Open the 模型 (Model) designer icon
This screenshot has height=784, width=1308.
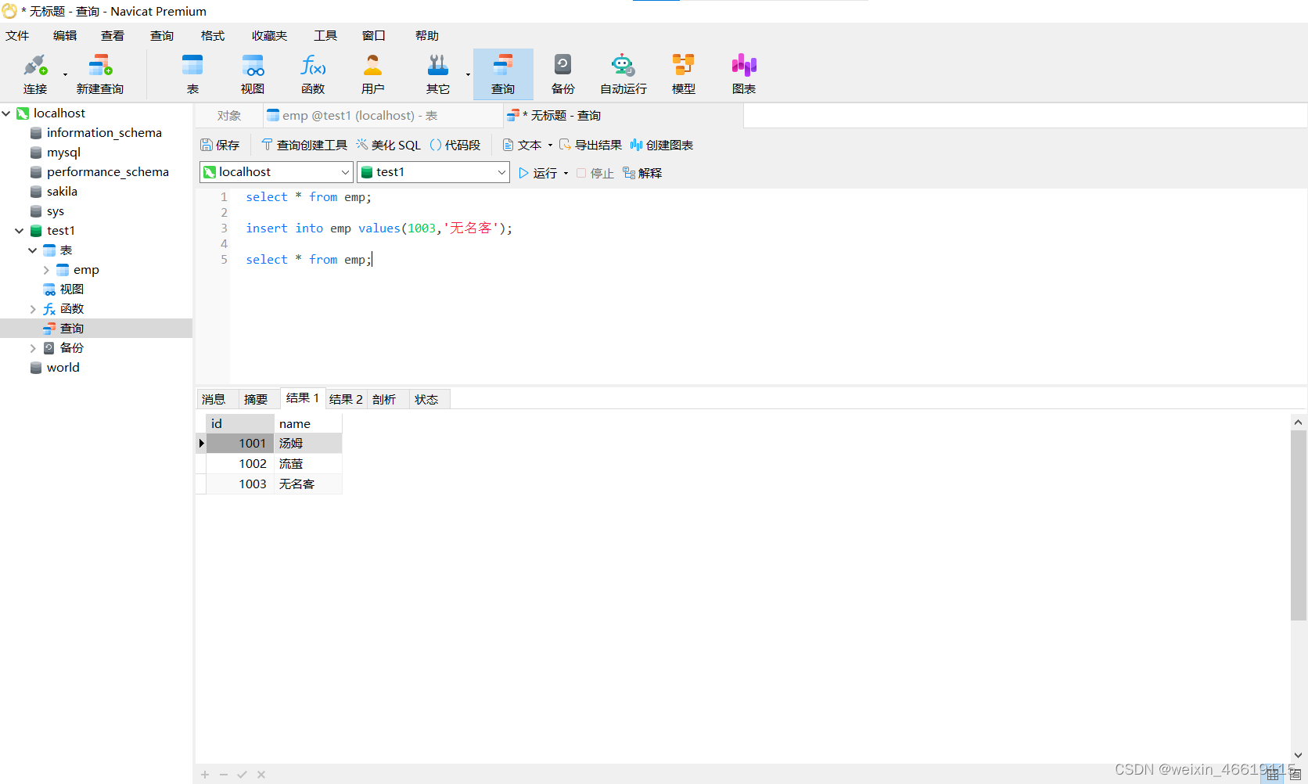tap(682, 73)
